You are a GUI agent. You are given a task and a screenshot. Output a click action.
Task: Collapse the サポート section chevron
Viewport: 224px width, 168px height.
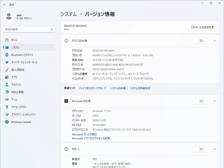(x=214, y=149)
